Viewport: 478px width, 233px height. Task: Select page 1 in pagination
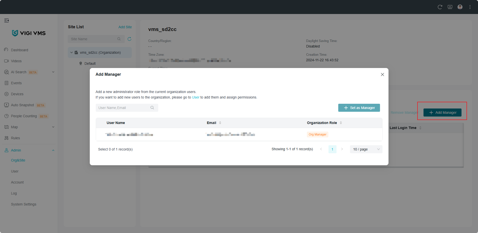click(x=332, y=149)
